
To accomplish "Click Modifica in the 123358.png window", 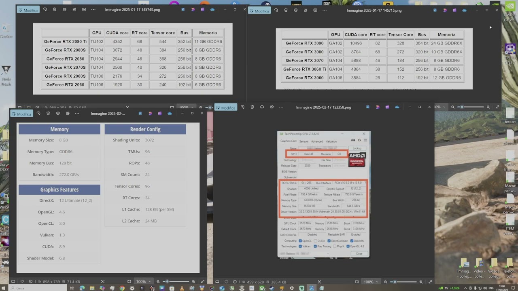I will 225,108.
